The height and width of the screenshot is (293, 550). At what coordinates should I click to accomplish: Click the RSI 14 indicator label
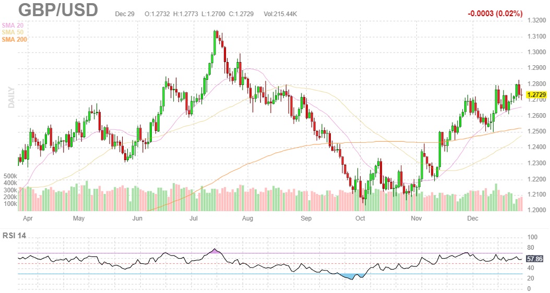pyautogui.click(x=14, y=236)
